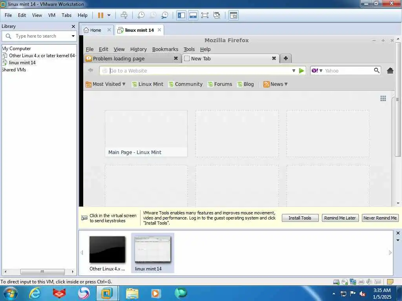The height and width of the screenshot is (301, 402).
Task: Open the power options dropdown arrow next to the pause icon
Action: click(109, 15)
